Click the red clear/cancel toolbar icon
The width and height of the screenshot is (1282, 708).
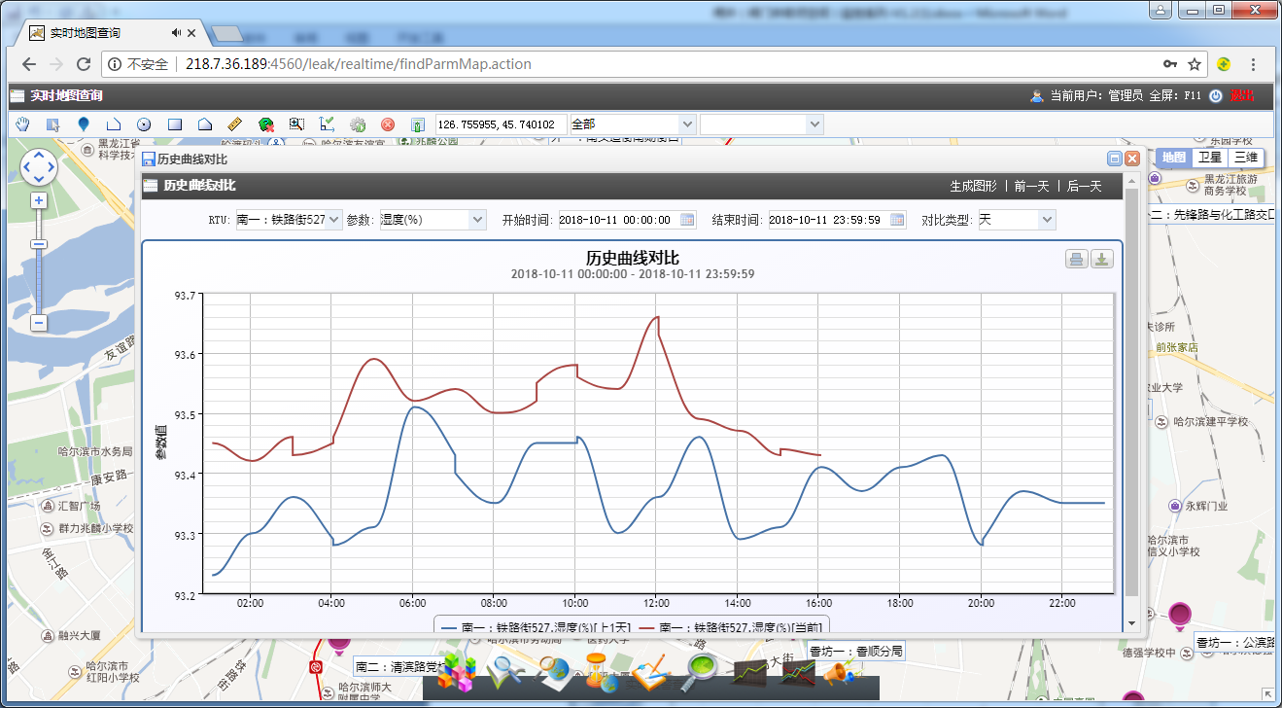[x=388, y=124]
